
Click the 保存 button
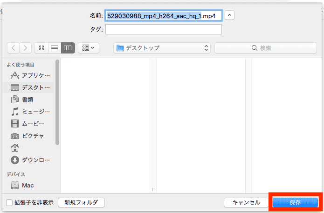coord(295,202)
